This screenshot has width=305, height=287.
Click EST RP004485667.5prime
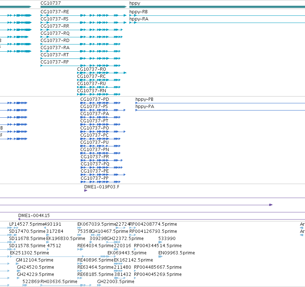coord(158,267)
